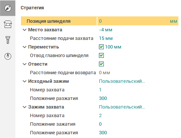Select Номер захвата label under Зажим захвата
This screenshot has height=138, width=181.
tap(47, 116)
